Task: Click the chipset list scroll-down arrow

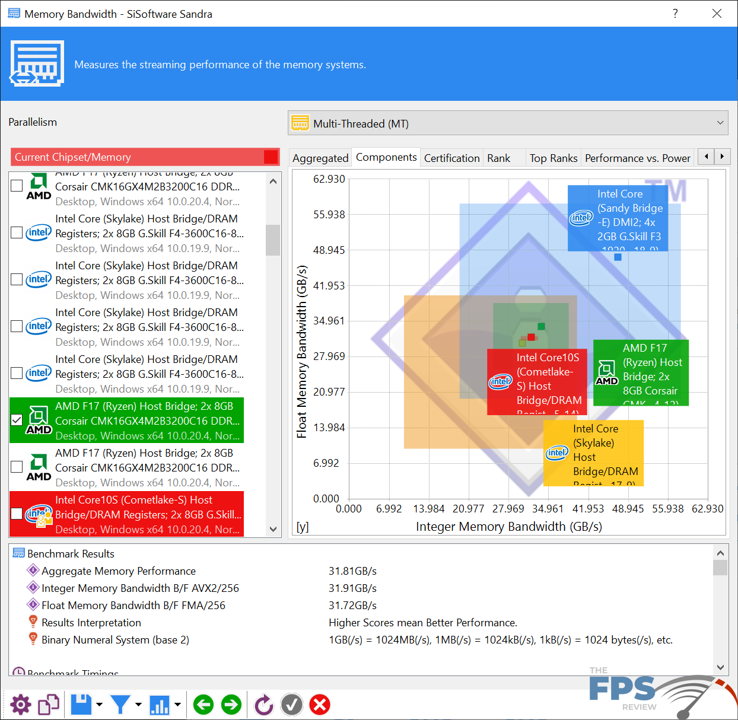Action: tap(273, 529)
